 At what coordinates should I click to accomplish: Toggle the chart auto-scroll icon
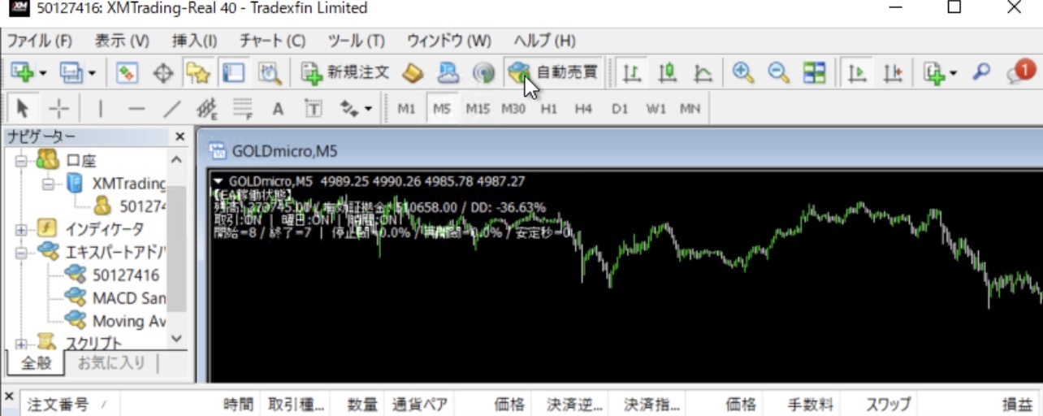[856, 73]
